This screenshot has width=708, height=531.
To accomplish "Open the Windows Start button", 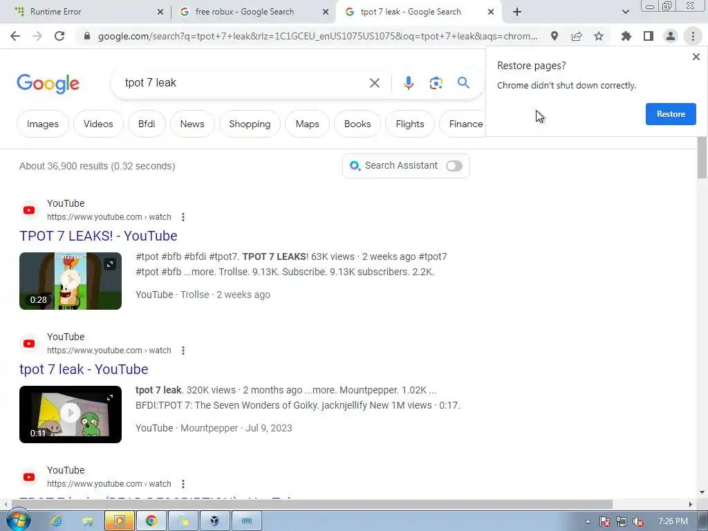I will [x=18, y=521].
